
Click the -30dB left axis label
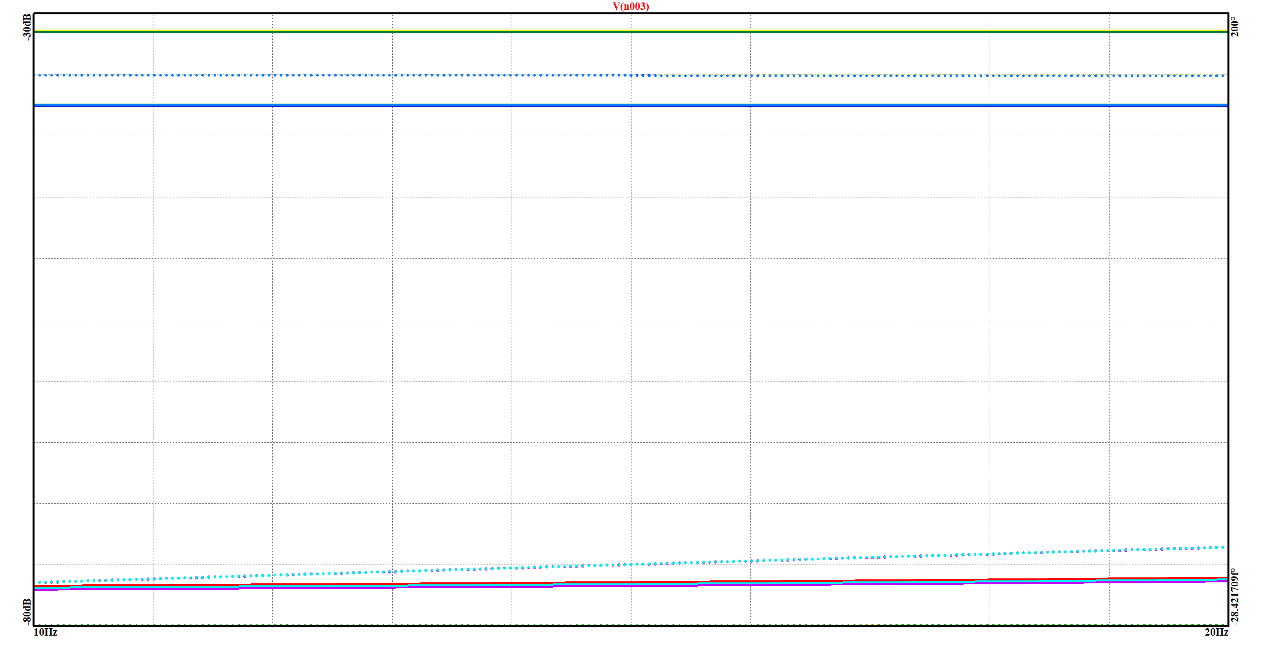click(27, 27)
